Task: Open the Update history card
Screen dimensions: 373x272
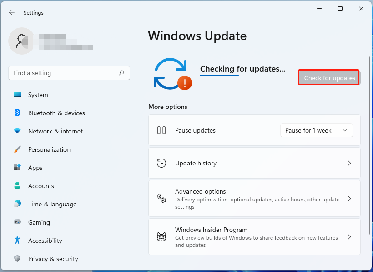Action: click(x=254, y=163)
